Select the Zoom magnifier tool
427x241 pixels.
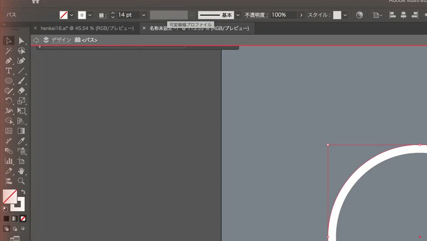coord(21,181)
